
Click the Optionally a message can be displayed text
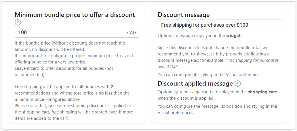pos(217,95)
